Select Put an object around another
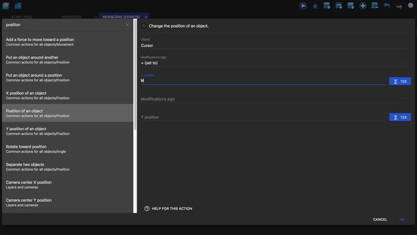Viewport: 417px width, 235px height. pos(68,59)
